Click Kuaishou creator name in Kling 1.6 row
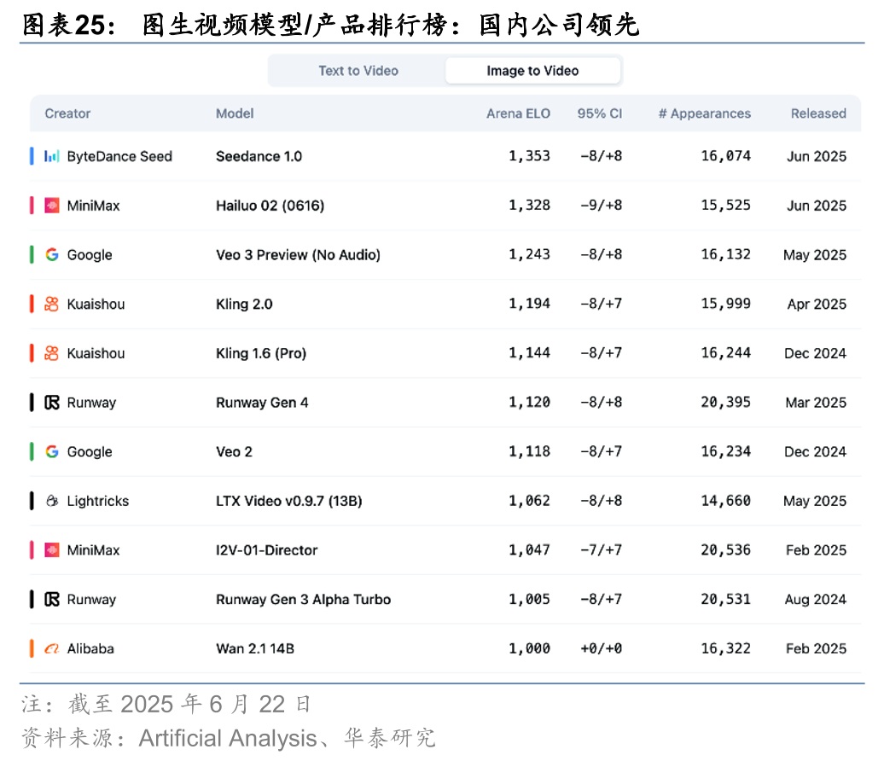 coord(96,353)
